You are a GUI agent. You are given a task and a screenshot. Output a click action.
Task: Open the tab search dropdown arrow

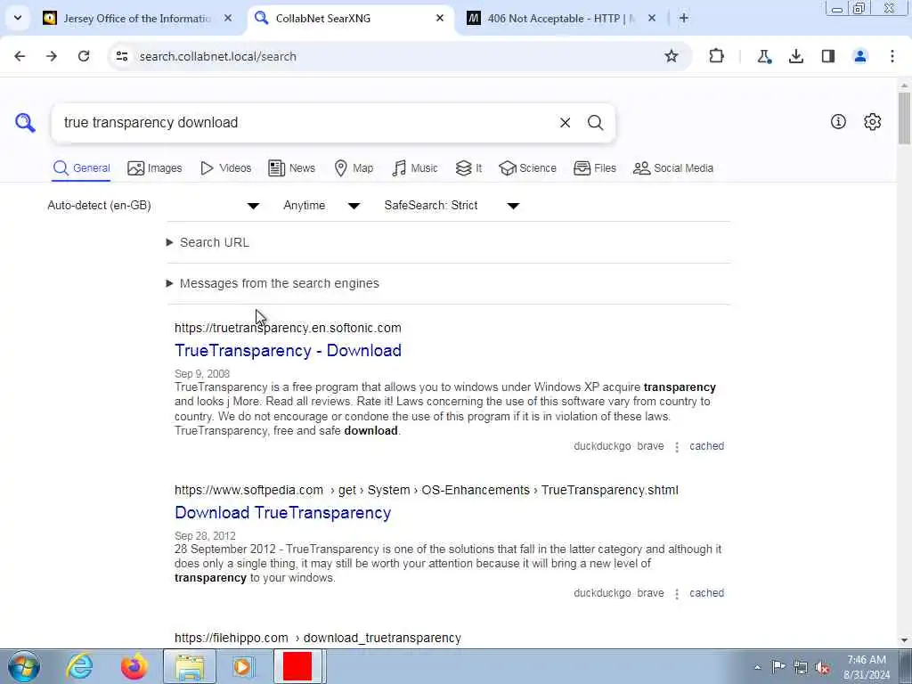click(18, 18)
